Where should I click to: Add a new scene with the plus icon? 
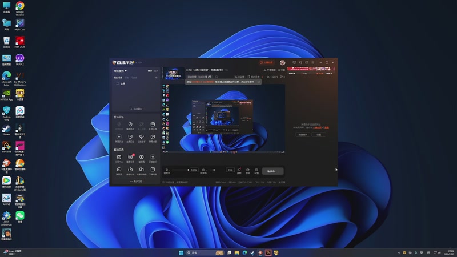point(156,78)
